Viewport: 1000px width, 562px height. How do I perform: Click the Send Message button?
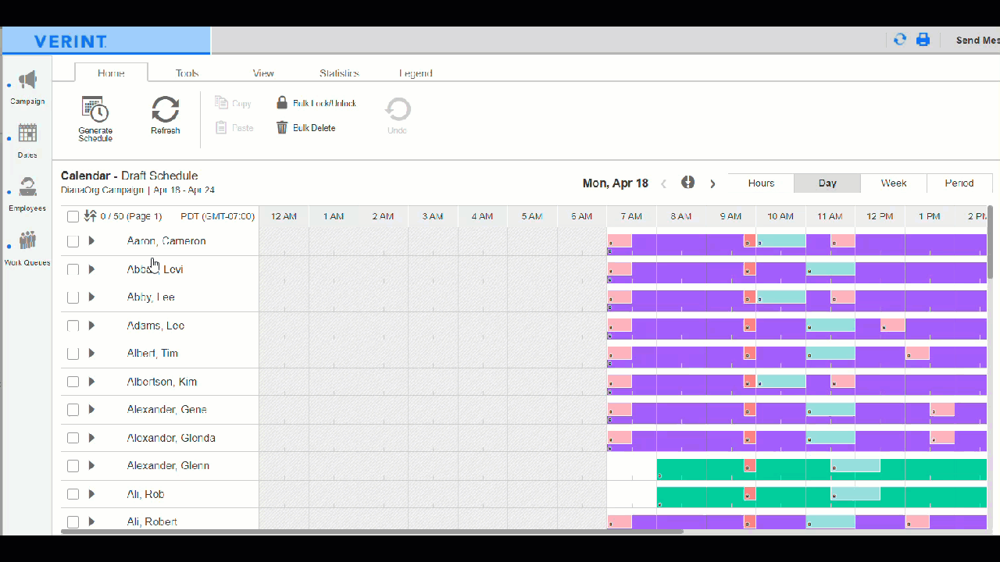978,40
